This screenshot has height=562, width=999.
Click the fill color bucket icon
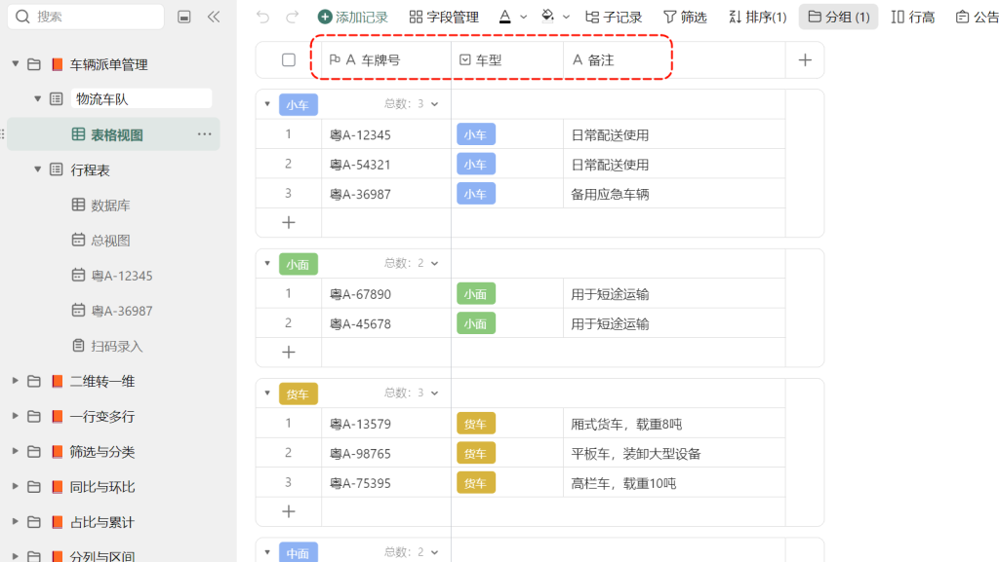tap(547, 17)
